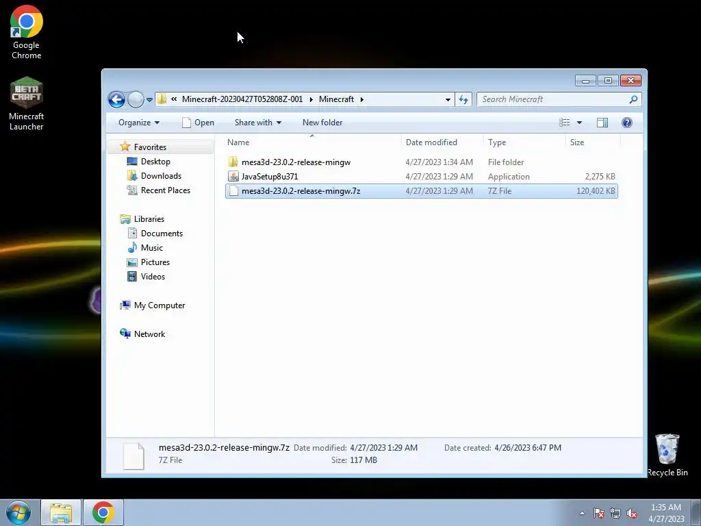This screenshot has width=701, height=526.
Task: Click the search magnifier icon
Action: (633, 99)
